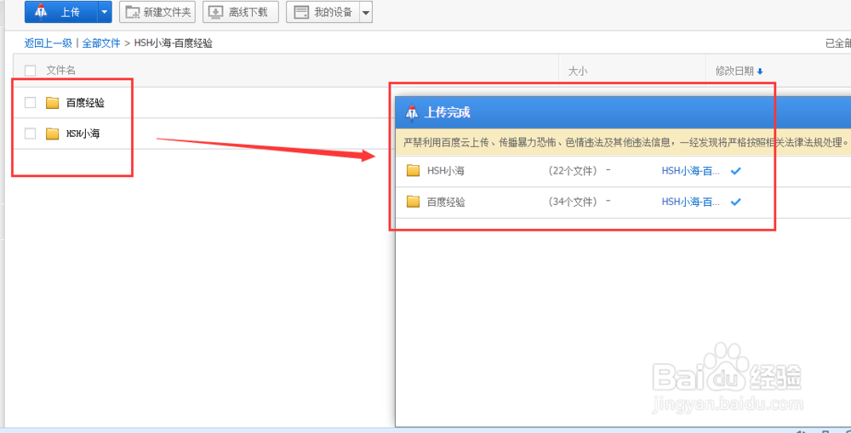Tick the select-all checkbox beside 文件名

point(31,71)
